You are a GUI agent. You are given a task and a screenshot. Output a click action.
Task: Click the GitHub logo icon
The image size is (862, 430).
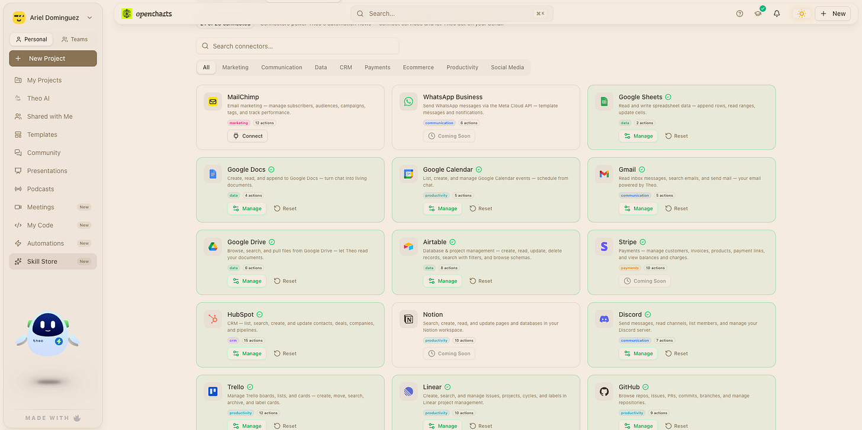[604, 392]
